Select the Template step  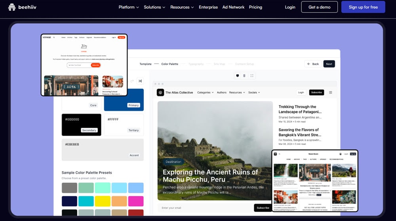[145, 64]
